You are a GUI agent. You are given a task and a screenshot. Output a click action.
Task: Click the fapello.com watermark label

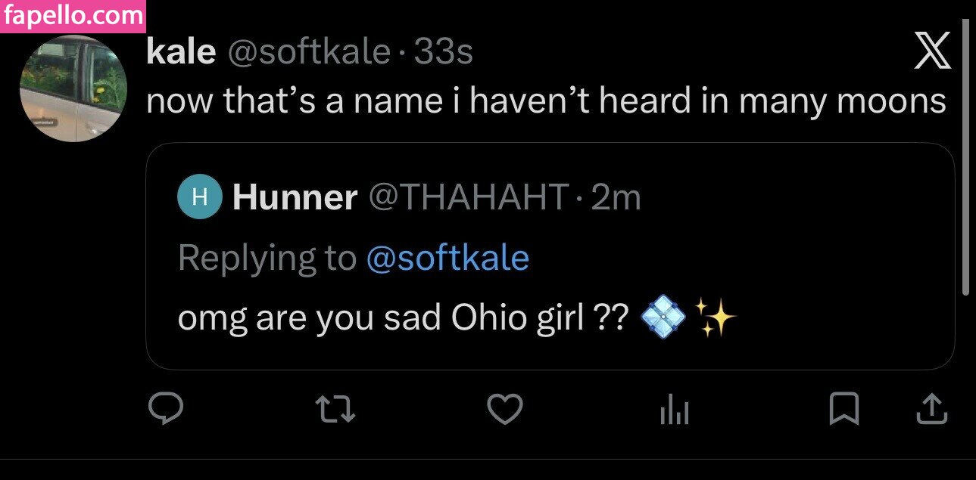(73, 16)
